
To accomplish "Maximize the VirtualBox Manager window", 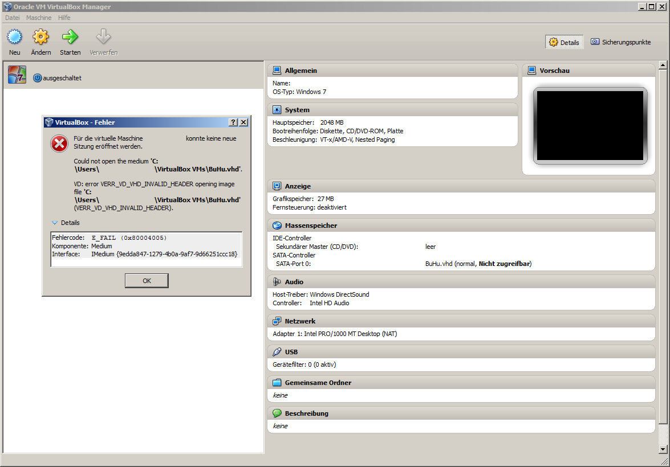I will tap(651, 6).
